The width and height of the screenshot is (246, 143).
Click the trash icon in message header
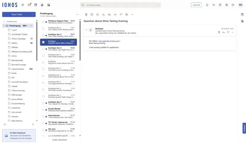tap(219, 32)
